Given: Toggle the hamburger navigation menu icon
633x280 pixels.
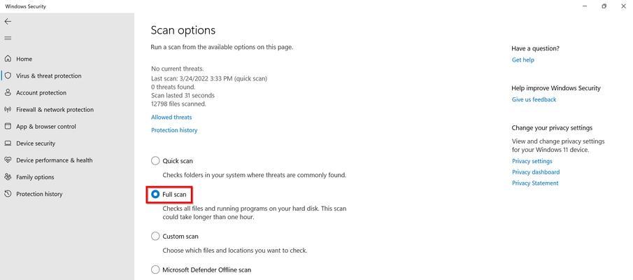Looking at the screenshot, I should click(x=8, y=38).
